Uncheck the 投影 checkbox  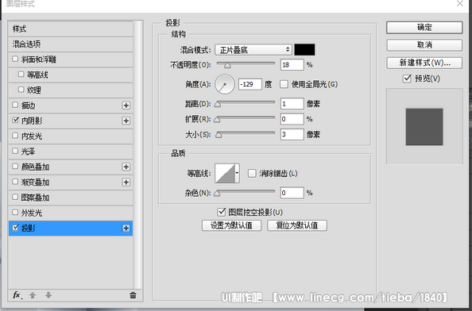click(x=15, y=228)
